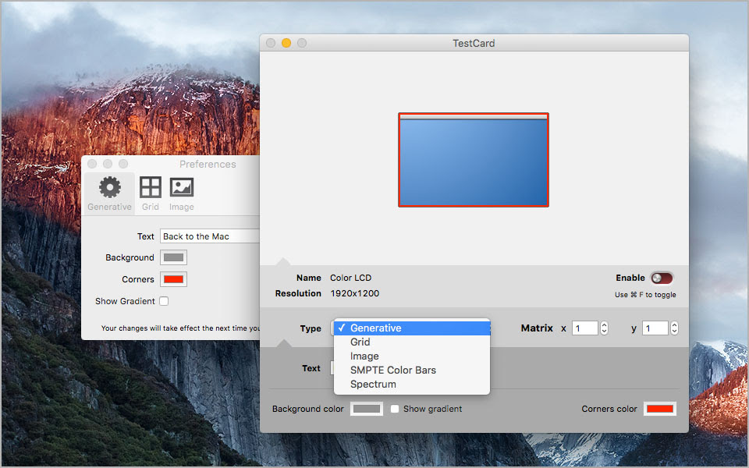Open the Corners color well in Preferences
This screenshot has width=749, height=468.
[173, 279]
